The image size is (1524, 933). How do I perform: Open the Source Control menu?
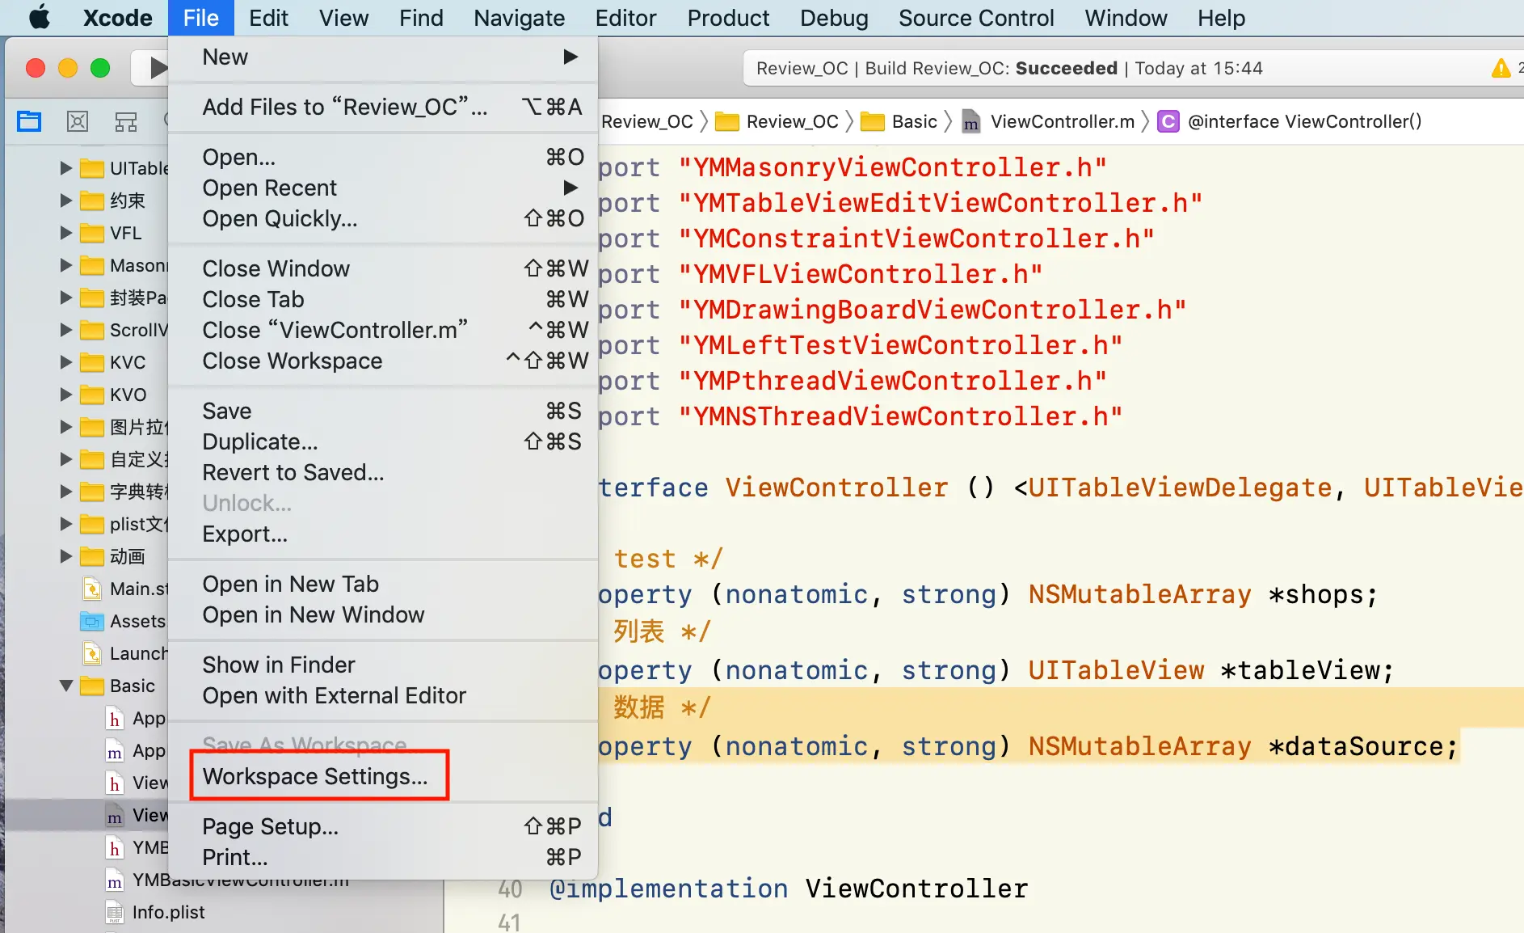coord(976,18)
